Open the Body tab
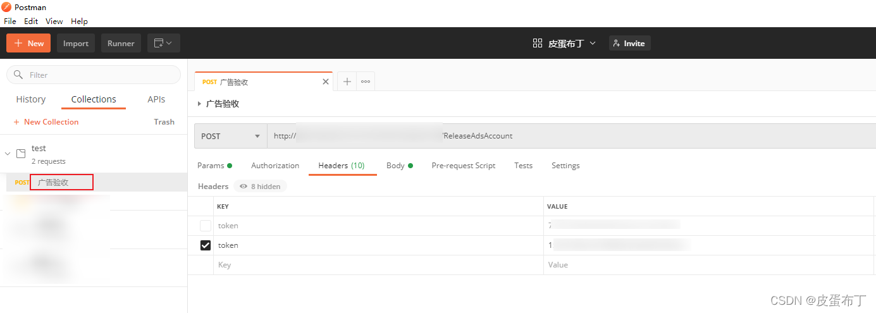876x313 pixels. point(399,166)
